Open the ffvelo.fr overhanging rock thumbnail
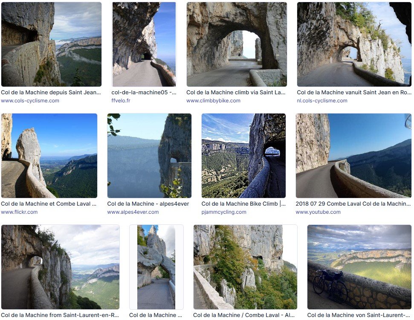Viewport: 414px width, 320px height. pos(144,44)
